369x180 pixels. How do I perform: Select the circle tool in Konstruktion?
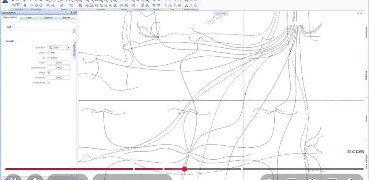pos(36,5)
